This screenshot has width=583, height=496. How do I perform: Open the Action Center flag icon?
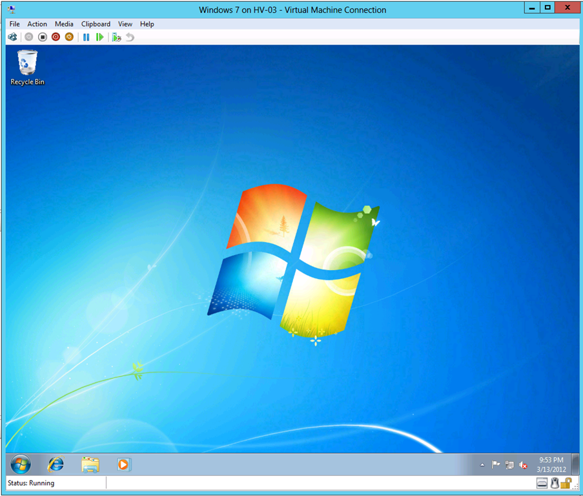point(495,465)
